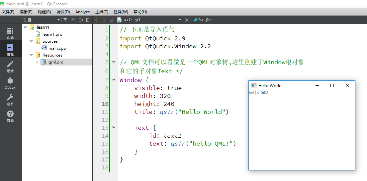Open the 构建(B) menu
This screenshot has height=181, width=367.
[x=44, y=12]
